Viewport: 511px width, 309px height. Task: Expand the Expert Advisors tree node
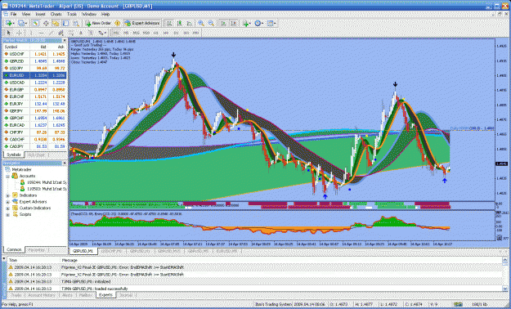pyautogui.click(x=7, y=202)
